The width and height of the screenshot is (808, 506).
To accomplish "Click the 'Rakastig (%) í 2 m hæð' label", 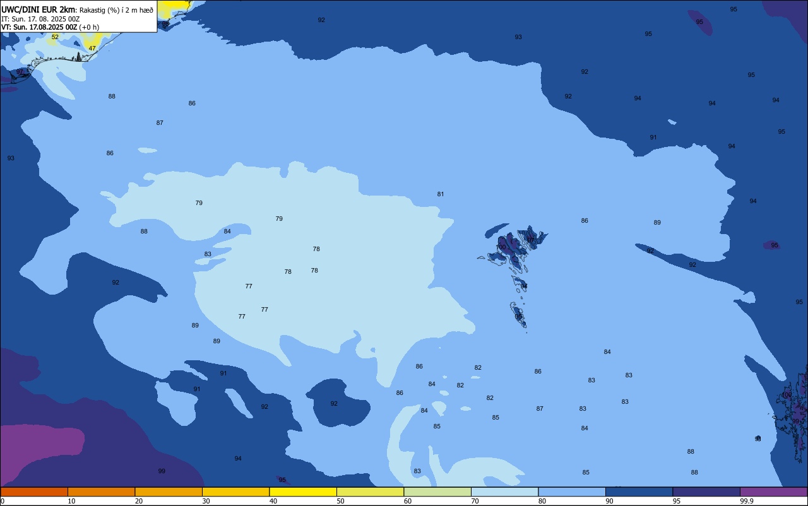I will 116,10.
